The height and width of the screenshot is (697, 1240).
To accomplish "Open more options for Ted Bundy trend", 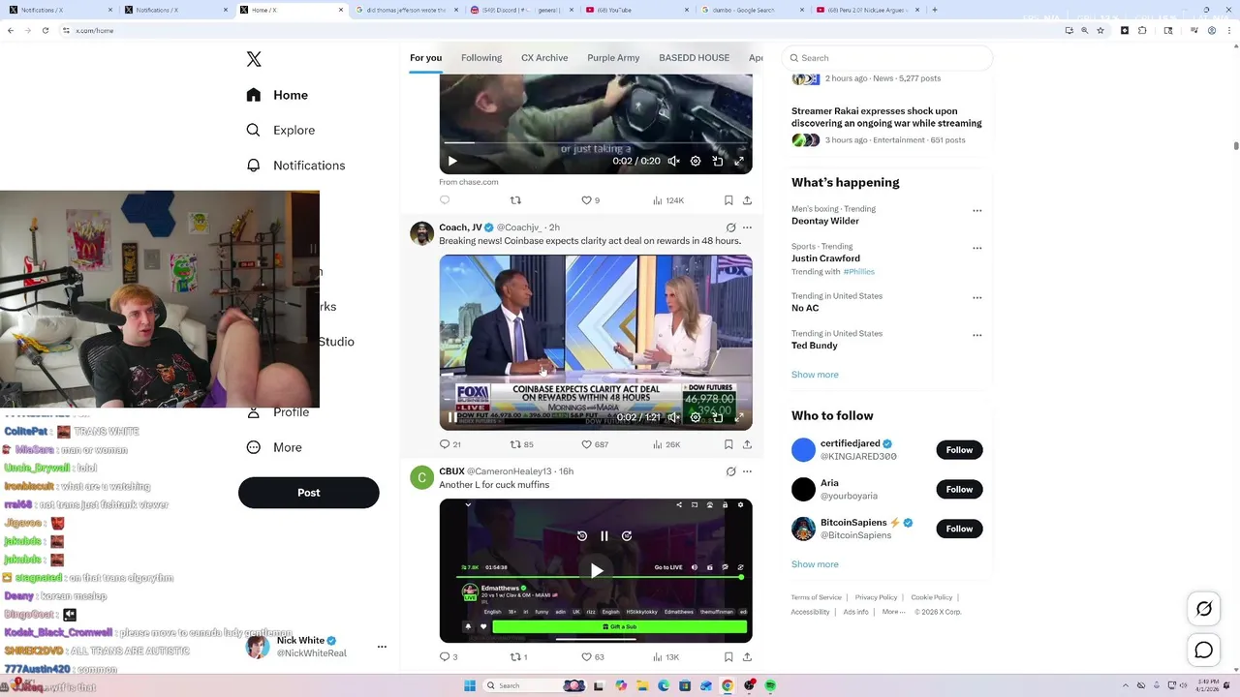I will pyautogui.click(x=976, y=335).
